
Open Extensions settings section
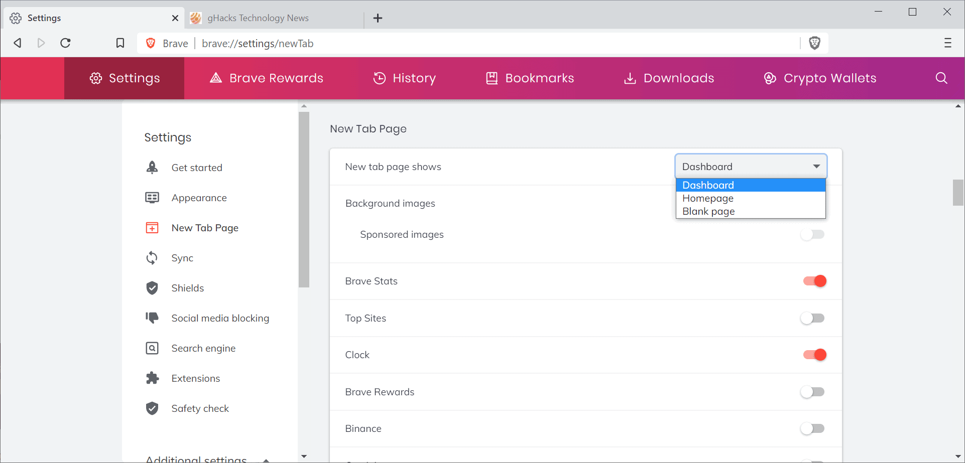[x=195, y=378]
